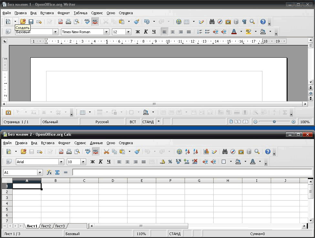This screenshot has height=238, width=315.
Task: Apply Currency number format in Calc
Action: coord(162,162)
